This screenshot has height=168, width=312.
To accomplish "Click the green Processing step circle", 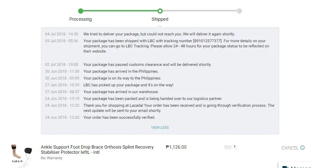I will [x=81, y=11].
